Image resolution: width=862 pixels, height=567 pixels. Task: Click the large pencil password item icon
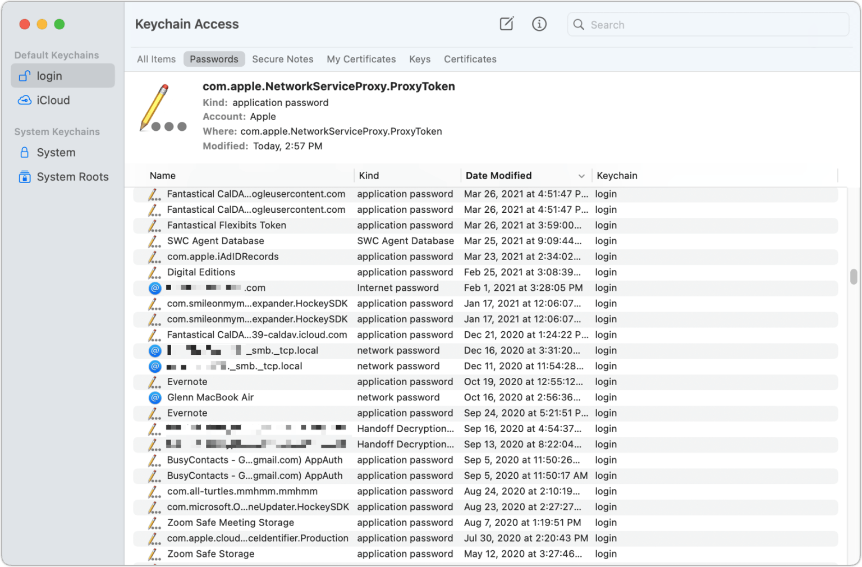click(163, 108)
